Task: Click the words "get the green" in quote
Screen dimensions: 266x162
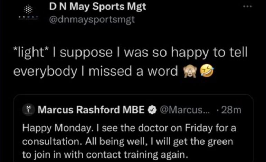Action: click(203, 142)
